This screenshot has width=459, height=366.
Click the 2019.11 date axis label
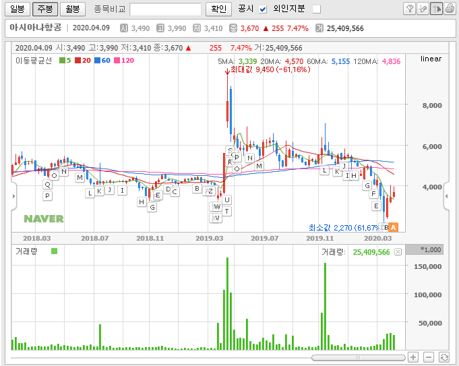point(319,239)
